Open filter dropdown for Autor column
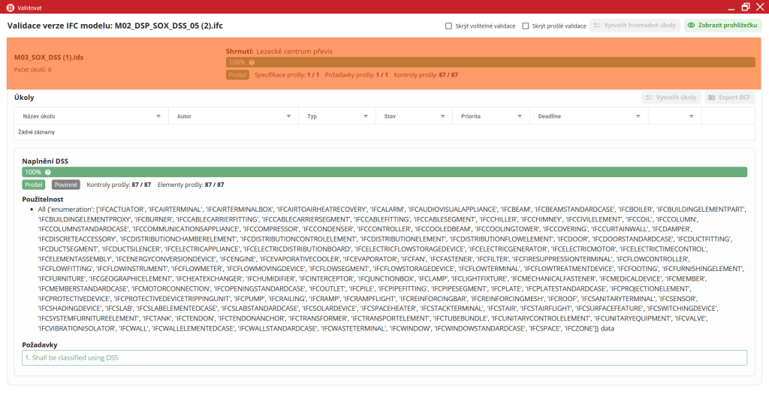This screenshot has width=769, height=413. [288, 116]
